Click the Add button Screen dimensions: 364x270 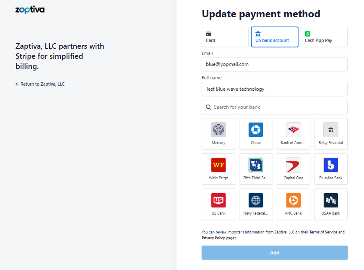[x=275, y=253]
